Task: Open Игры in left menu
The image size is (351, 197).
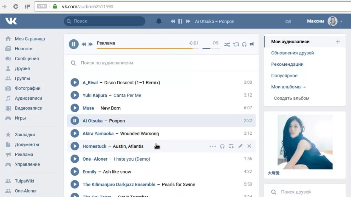Action: click(x=20, y=118)
